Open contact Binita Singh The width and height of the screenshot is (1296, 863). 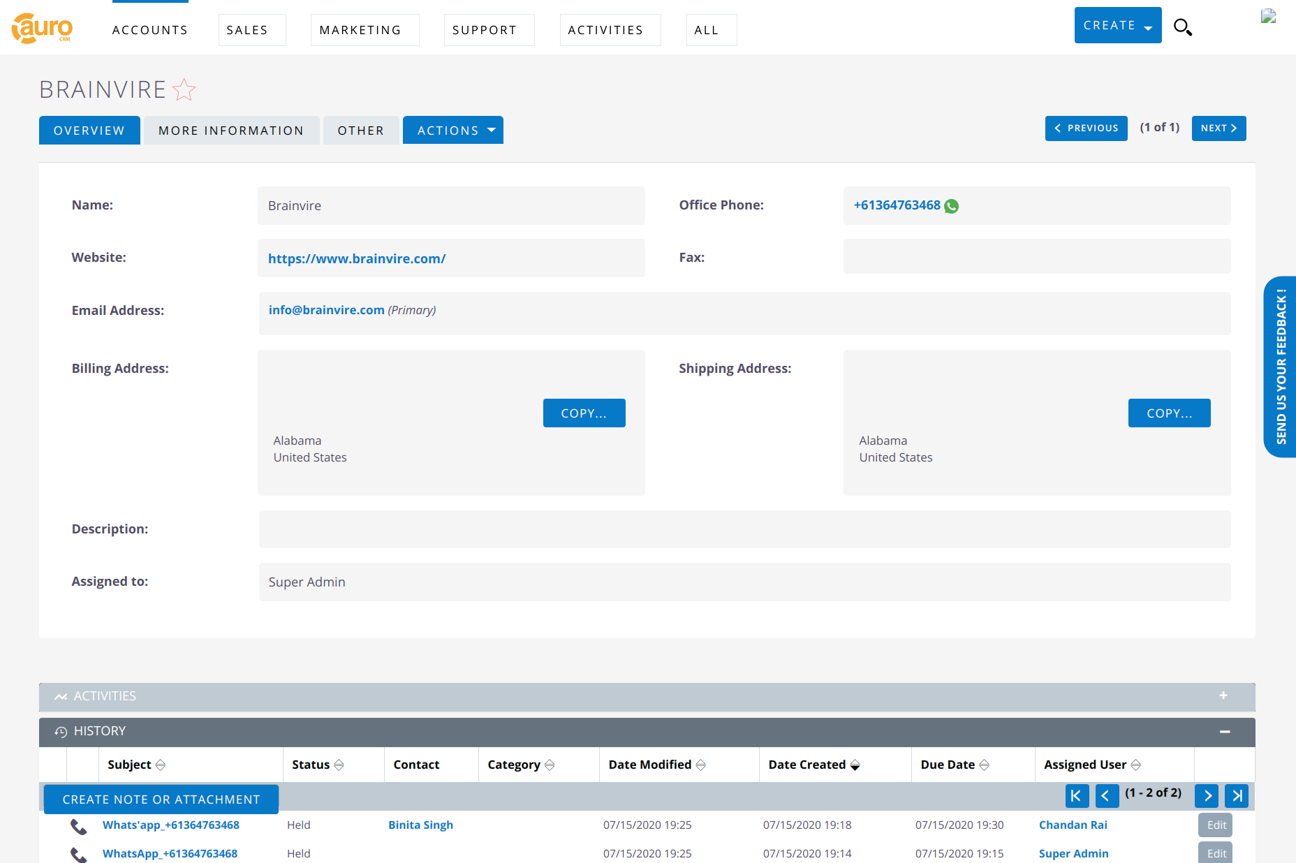tap(420, 825)
